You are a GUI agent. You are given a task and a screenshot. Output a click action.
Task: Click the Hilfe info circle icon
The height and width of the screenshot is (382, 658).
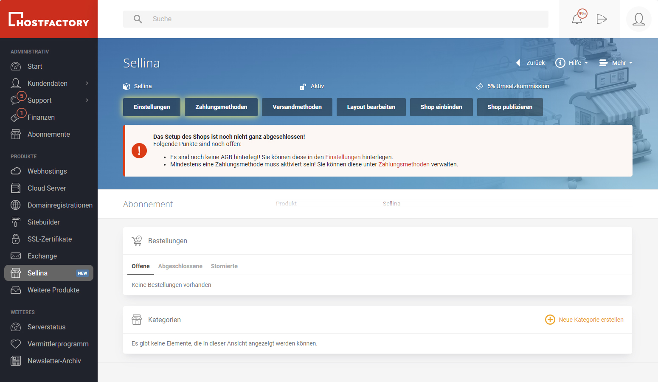560,63
